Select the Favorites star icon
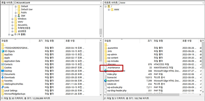This screenshot has width=205, height=101. tap(3, 81)
